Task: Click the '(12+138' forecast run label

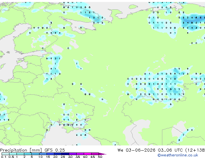Action: click(195, 150)
